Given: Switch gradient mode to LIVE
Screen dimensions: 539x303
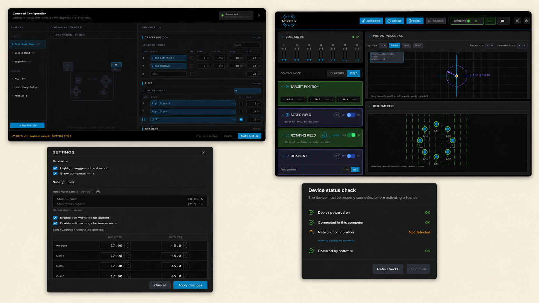Looking at the screenshot, I should coord(347,170).
